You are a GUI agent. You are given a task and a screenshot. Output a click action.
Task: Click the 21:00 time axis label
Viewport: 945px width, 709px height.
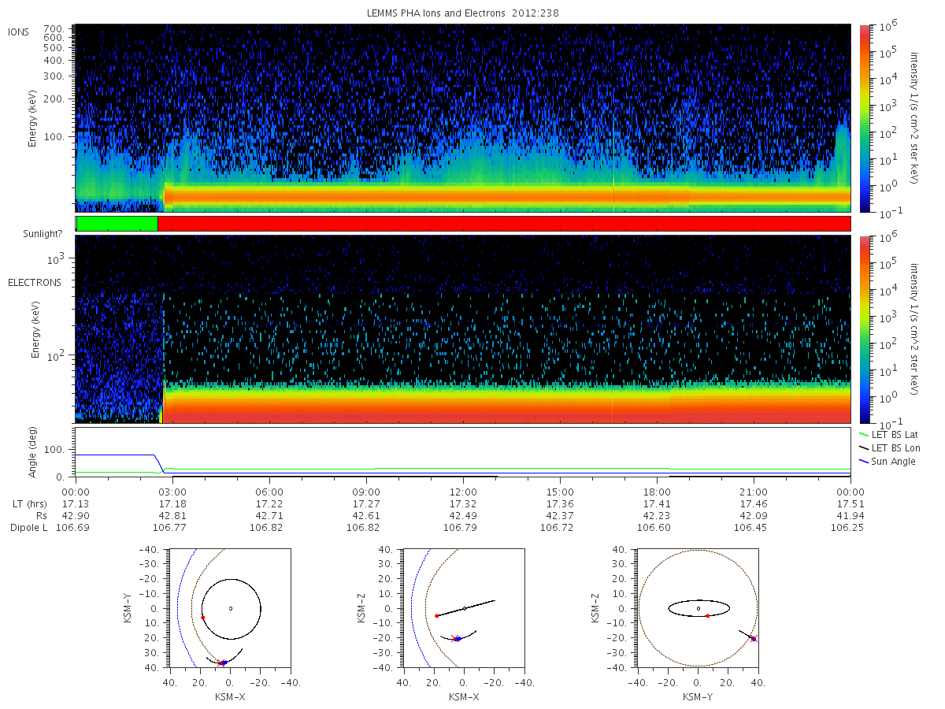[754, 491]
